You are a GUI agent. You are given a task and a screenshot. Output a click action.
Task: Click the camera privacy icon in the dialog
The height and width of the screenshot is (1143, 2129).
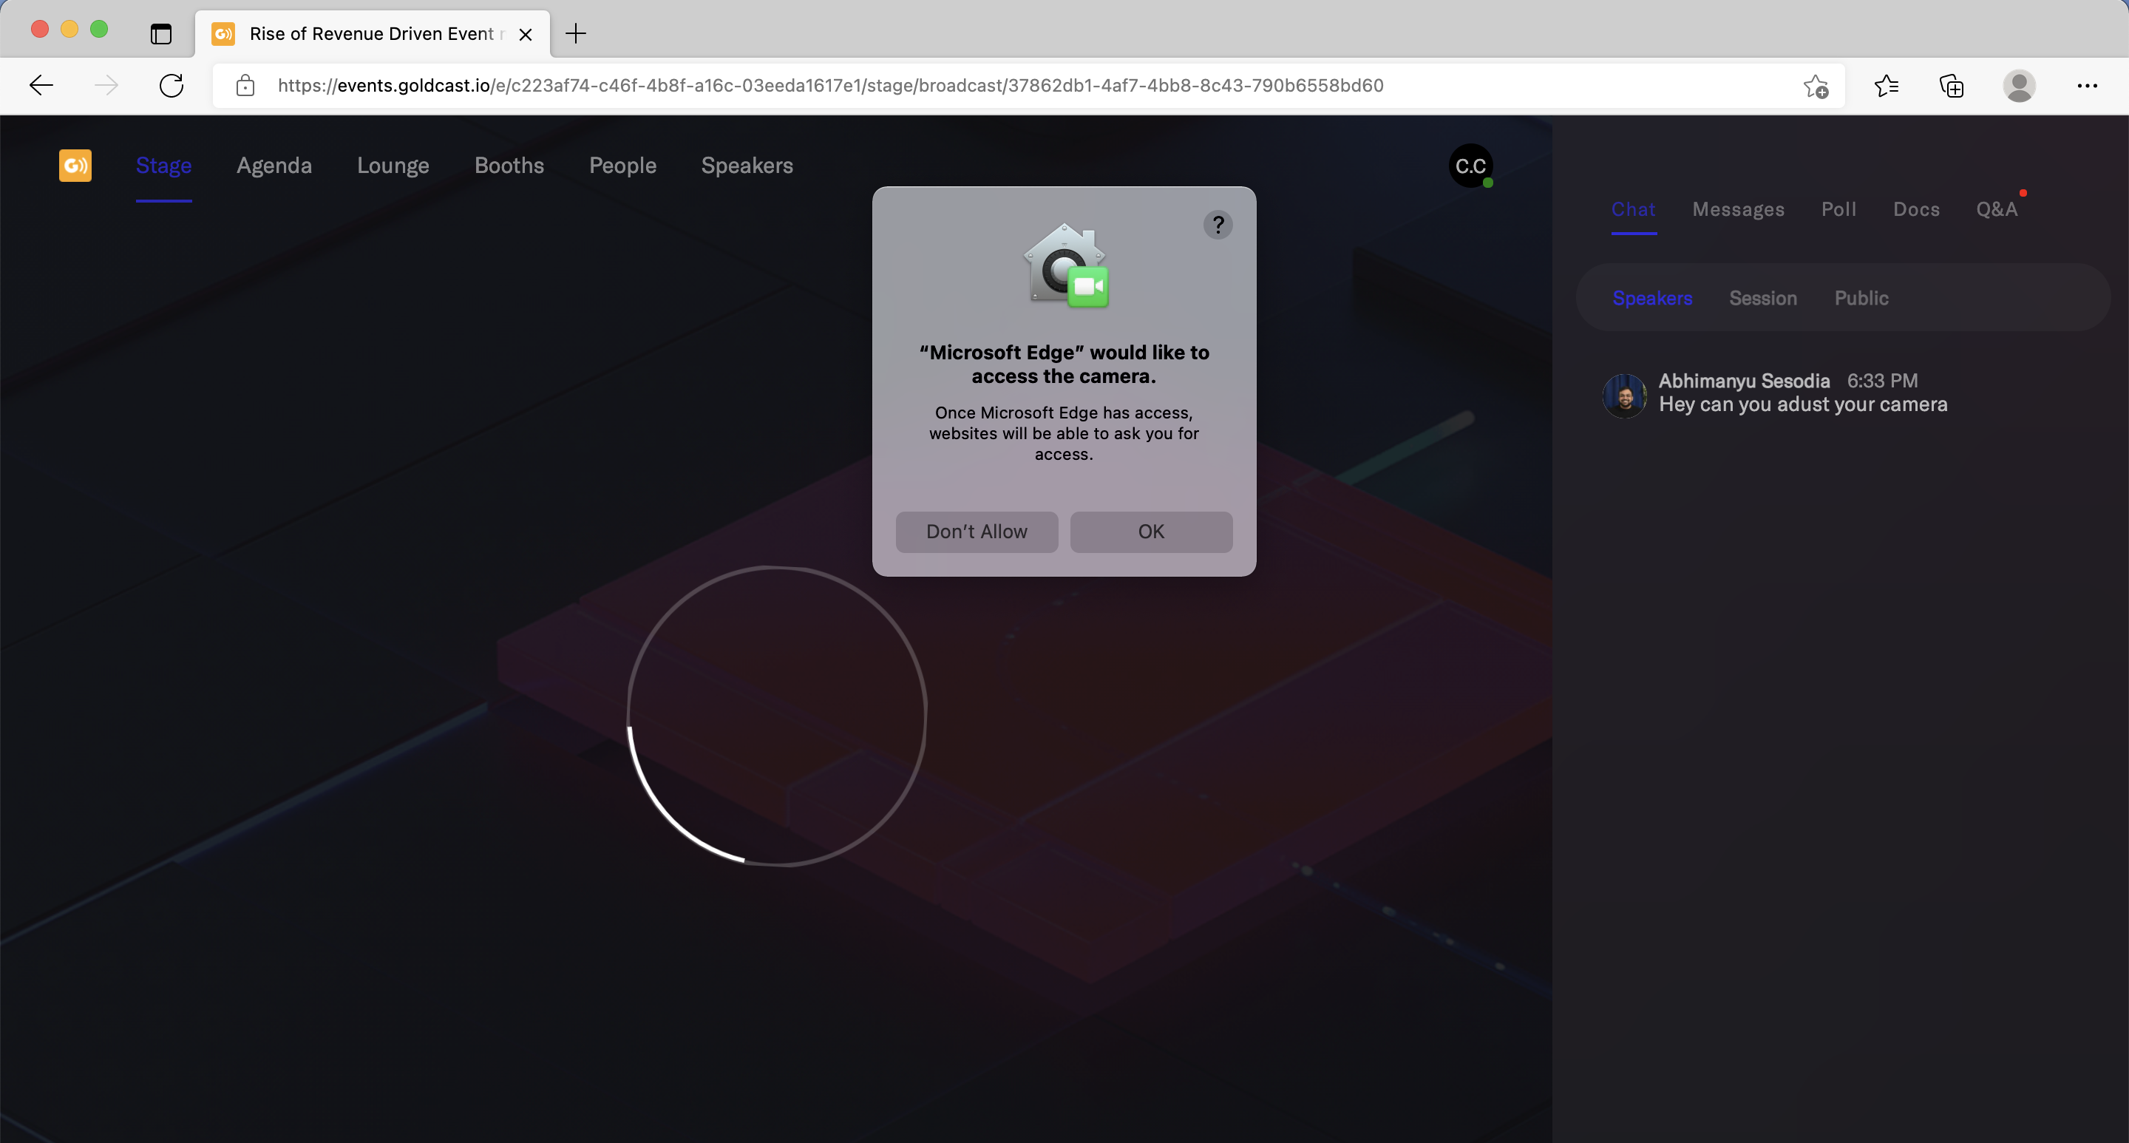(1064, 265)
